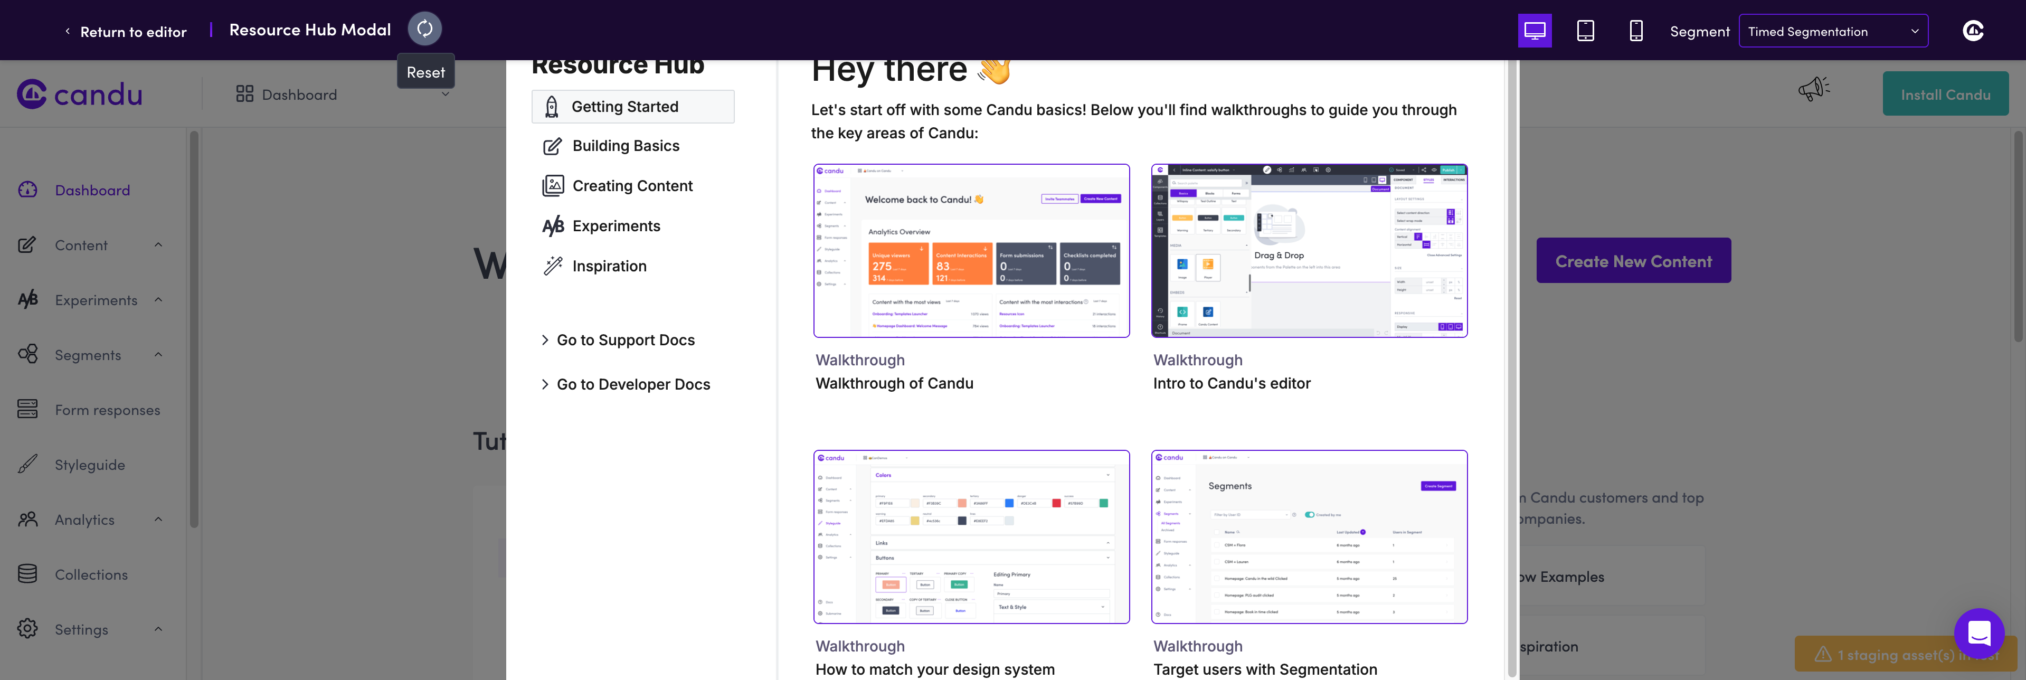
Task: Open the Timed Segmentation segment dropdown
Action: pos(1832,32)
